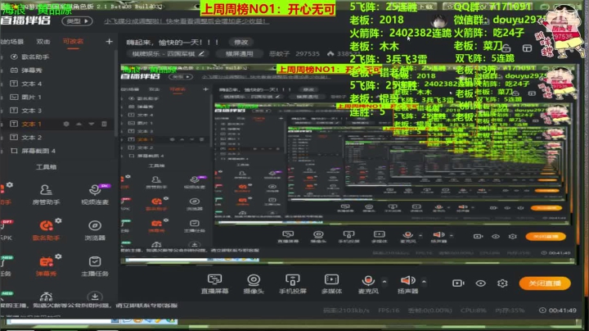Open the 主播任务 tool
The height and width of the screenshot is (331, 589).
coord(95,266)
